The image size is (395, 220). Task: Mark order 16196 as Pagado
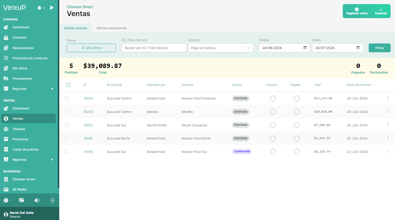coord(297,151)
